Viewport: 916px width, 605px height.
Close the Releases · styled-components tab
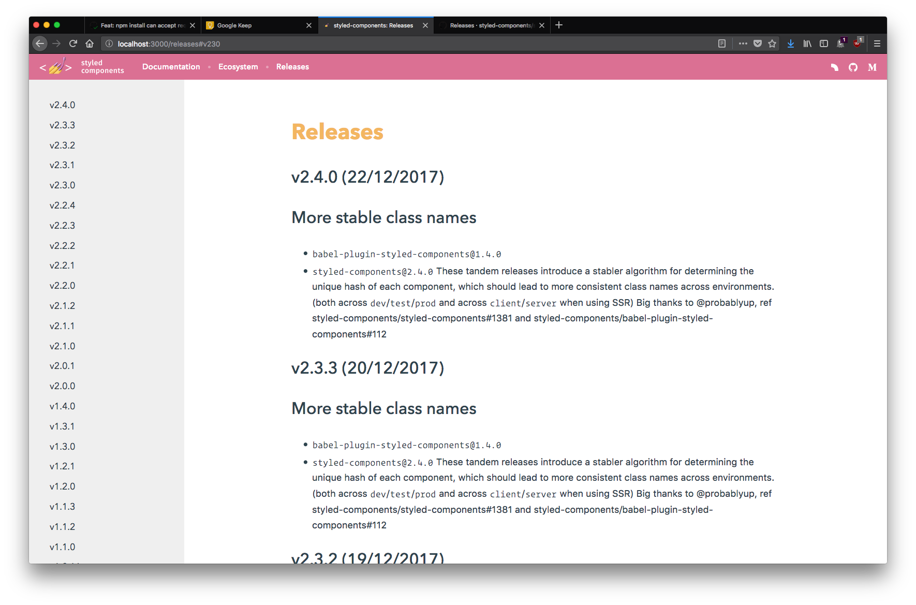542,25
